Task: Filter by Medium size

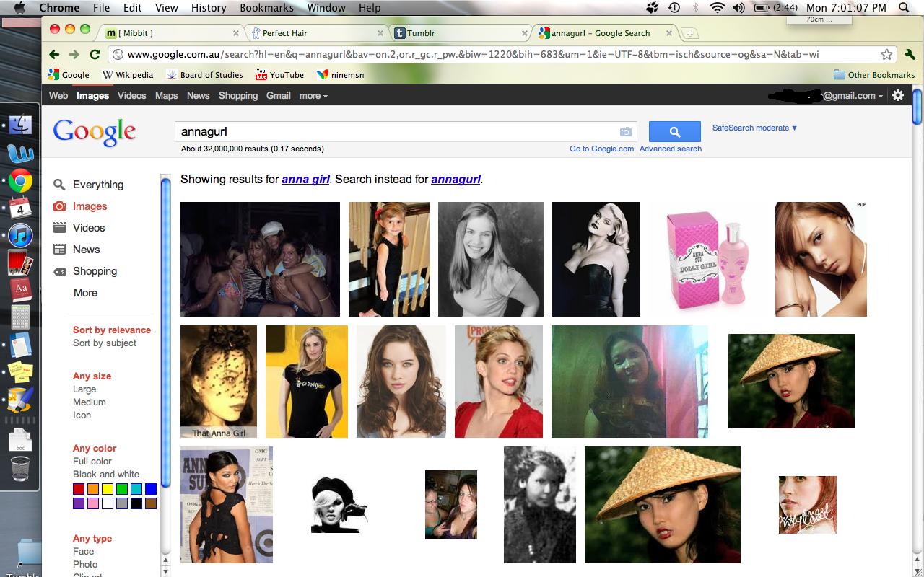Action: [90, 402]
